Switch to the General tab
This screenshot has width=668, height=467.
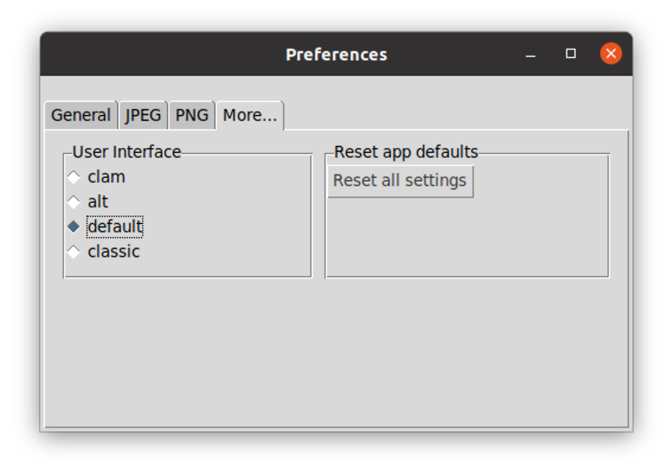tap(81, 115)
